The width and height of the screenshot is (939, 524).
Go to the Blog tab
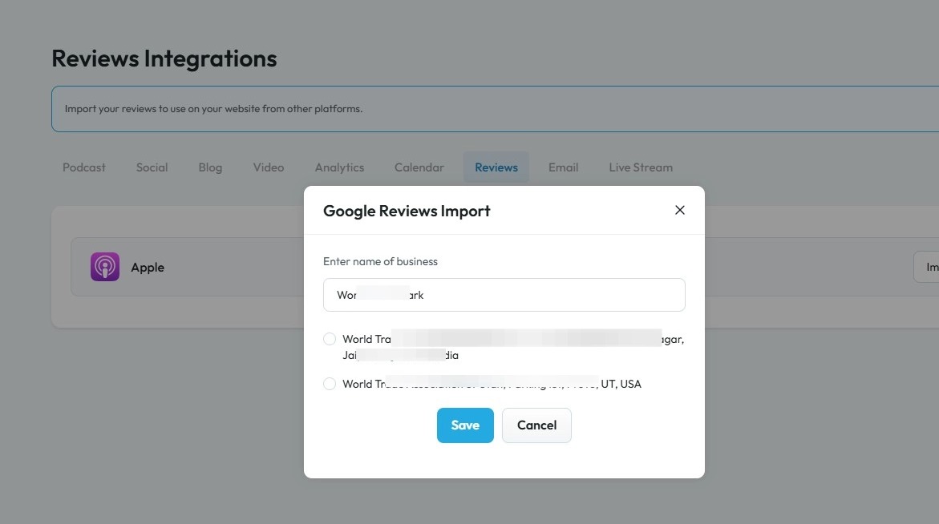click(210, 167)
